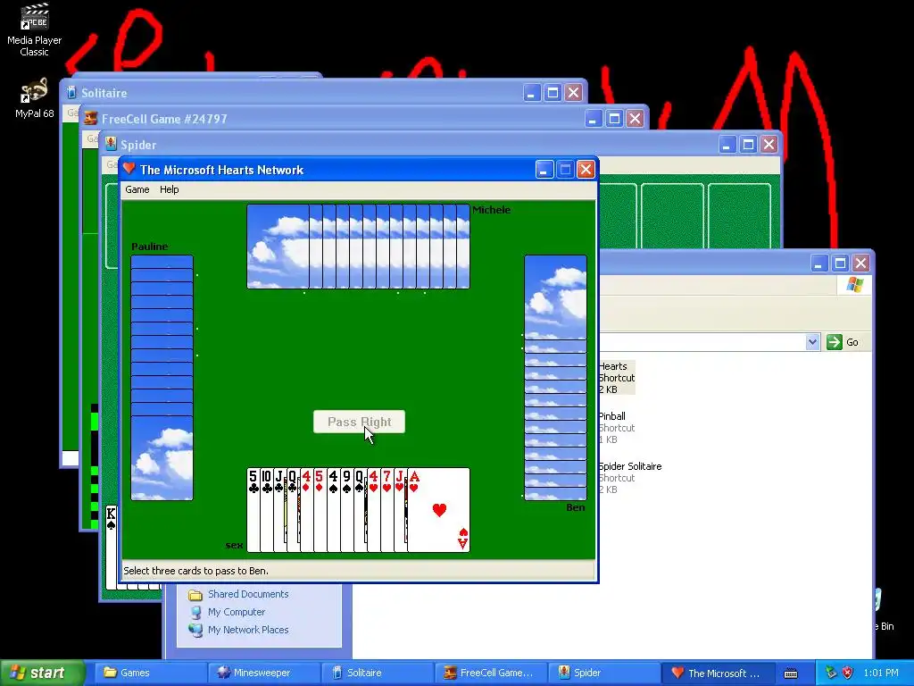Select the 5 of clubs card

pos(253,510)
